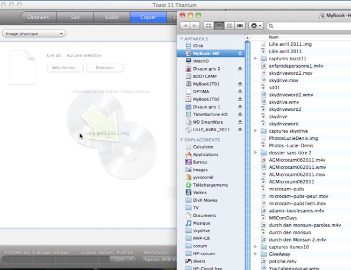Go forward in Finder history

(x=195, y=26)
